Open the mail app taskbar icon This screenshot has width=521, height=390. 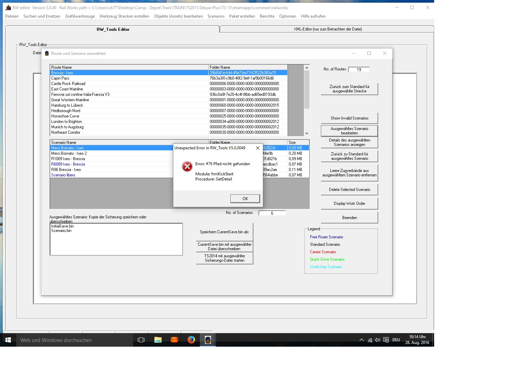coord(174,340)
